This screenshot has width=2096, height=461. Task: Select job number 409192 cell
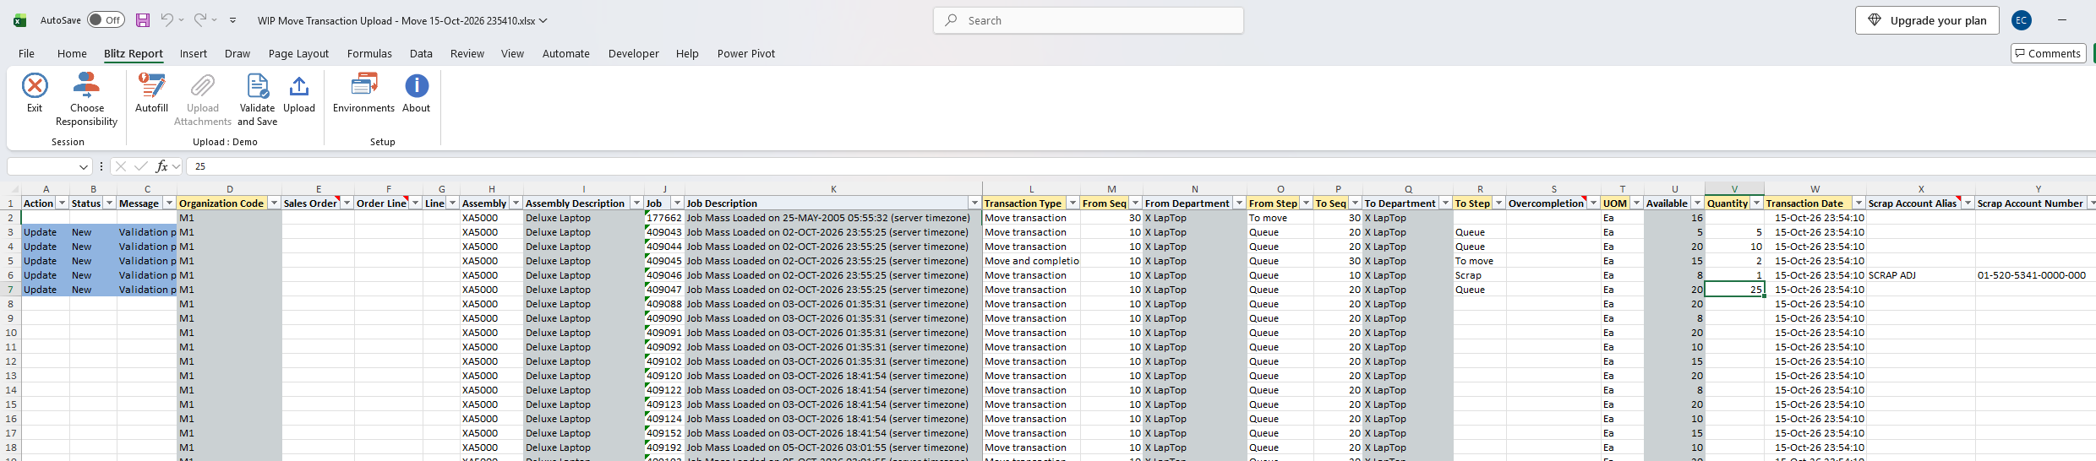[664, 447]
